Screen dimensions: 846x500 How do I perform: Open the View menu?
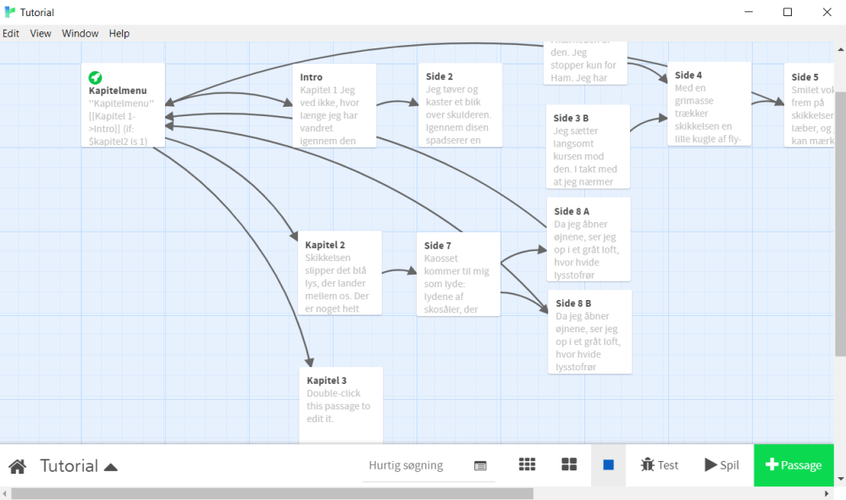coord(41,33)
